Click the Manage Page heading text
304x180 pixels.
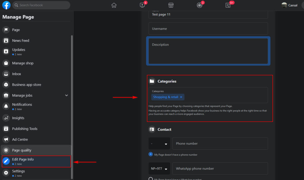(18, 17)
